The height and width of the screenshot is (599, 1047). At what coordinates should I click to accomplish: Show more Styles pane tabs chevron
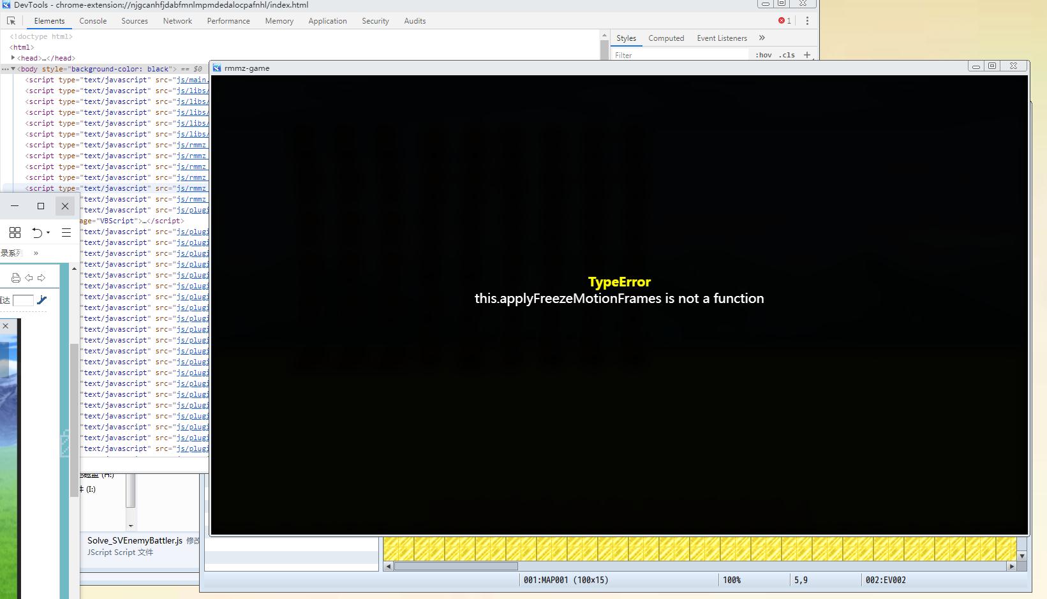coord(762,38)
